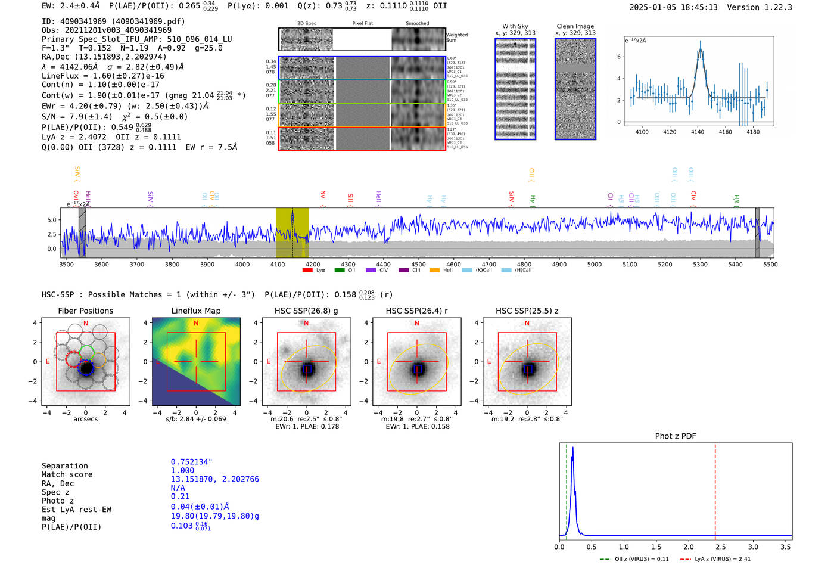The width and height of the screenshot is (834, 568).
Task: Click the red dashed LyA z line
Action: [715, 492]
